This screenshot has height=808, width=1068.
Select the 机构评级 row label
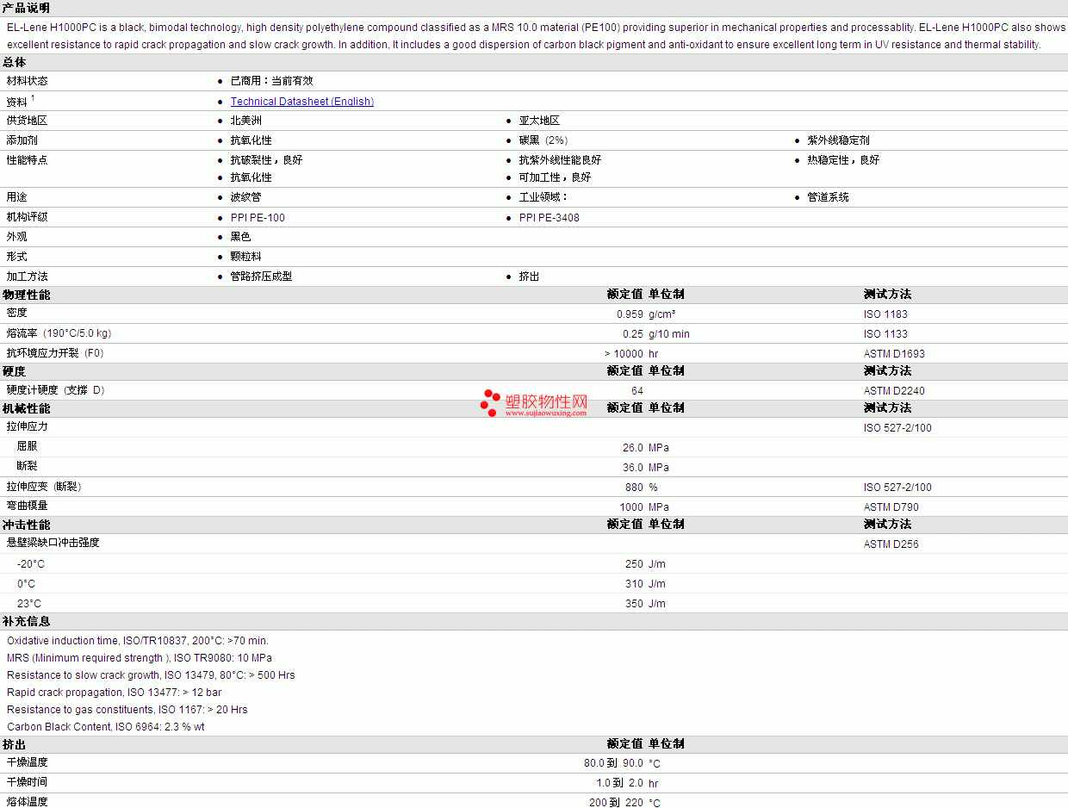28,217
